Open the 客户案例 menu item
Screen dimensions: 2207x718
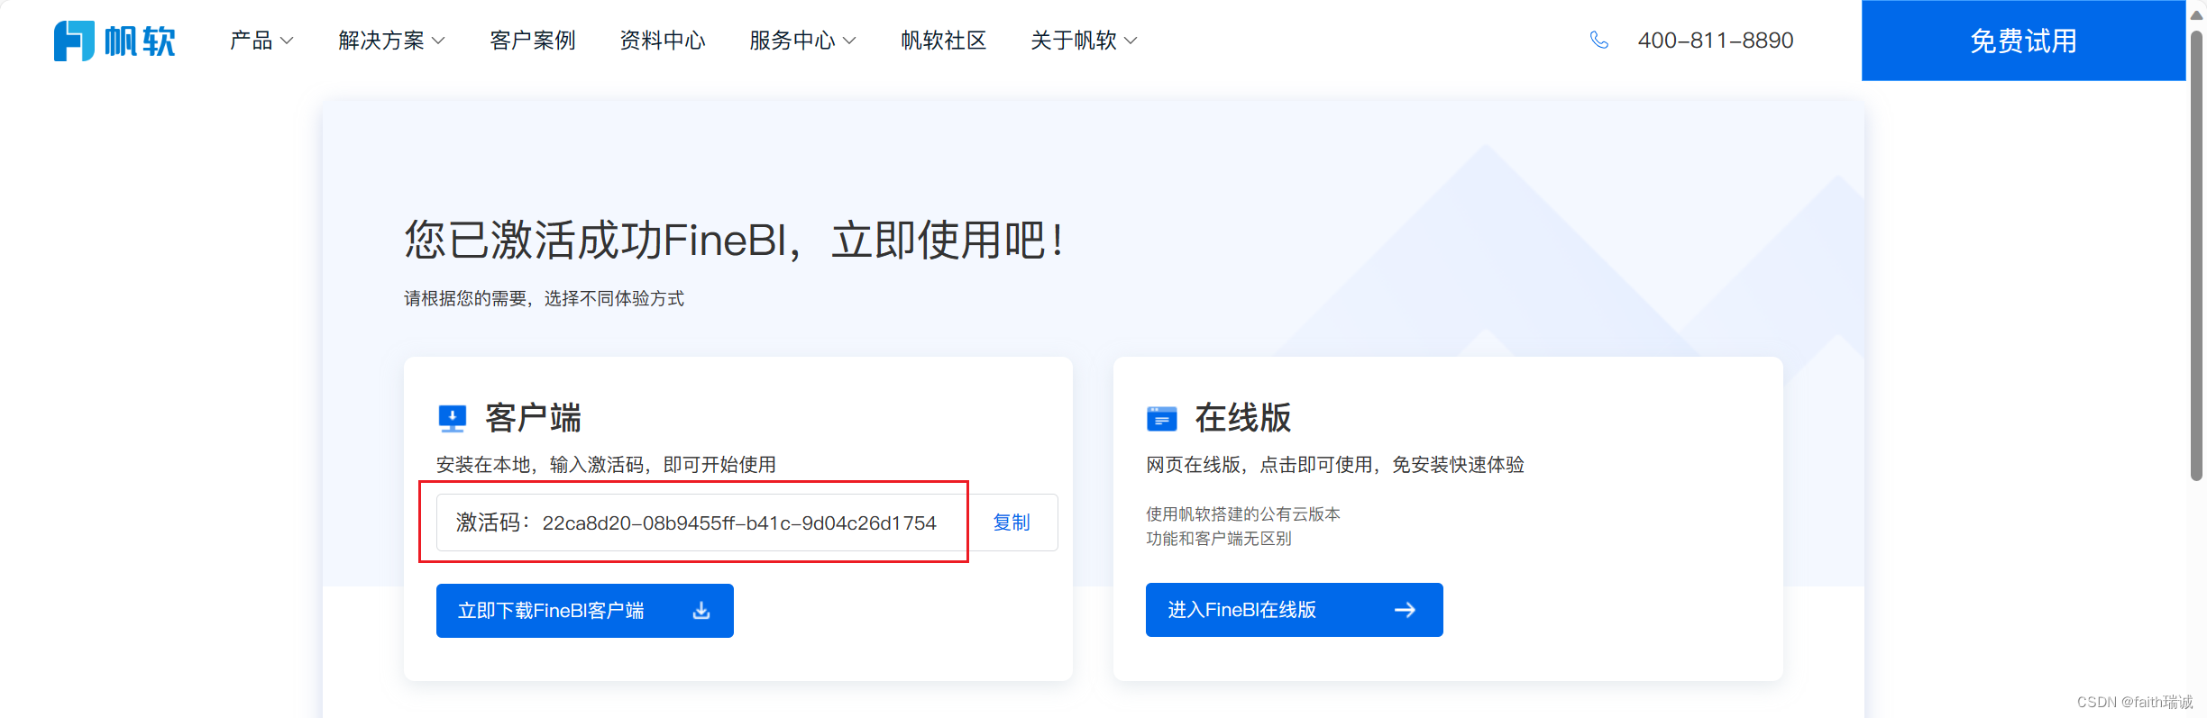pos(532,41)
